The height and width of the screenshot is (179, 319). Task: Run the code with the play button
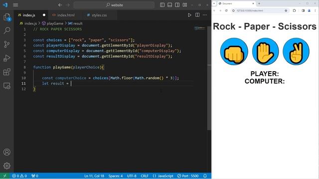pyautogui.click(x=189, y=15)
